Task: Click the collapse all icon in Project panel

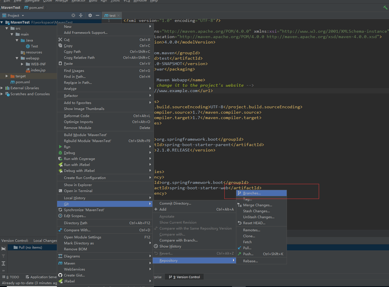Action: [x=81, y=15]
